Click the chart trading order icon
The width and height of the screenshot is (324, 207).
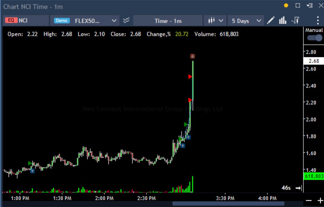click(x=295, y=21)
